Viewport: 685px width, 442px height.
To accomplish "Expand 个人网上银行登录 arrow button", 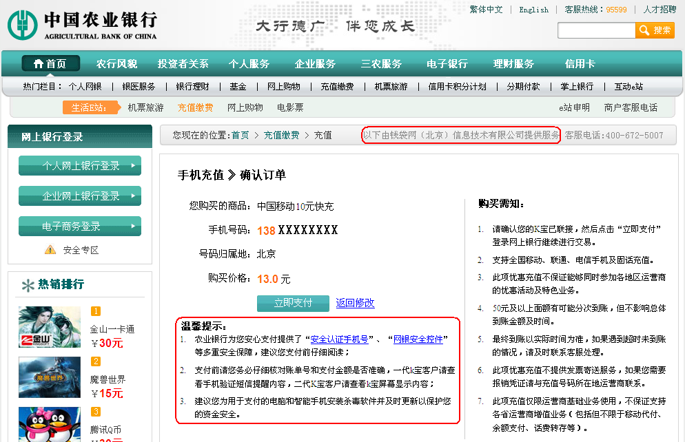I will pos(80,165).
